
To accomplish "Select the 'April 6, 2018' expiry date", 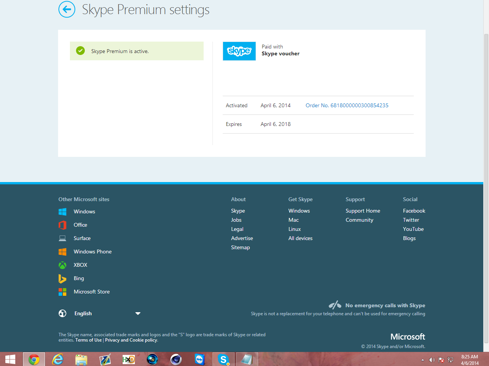I will 275,124.
